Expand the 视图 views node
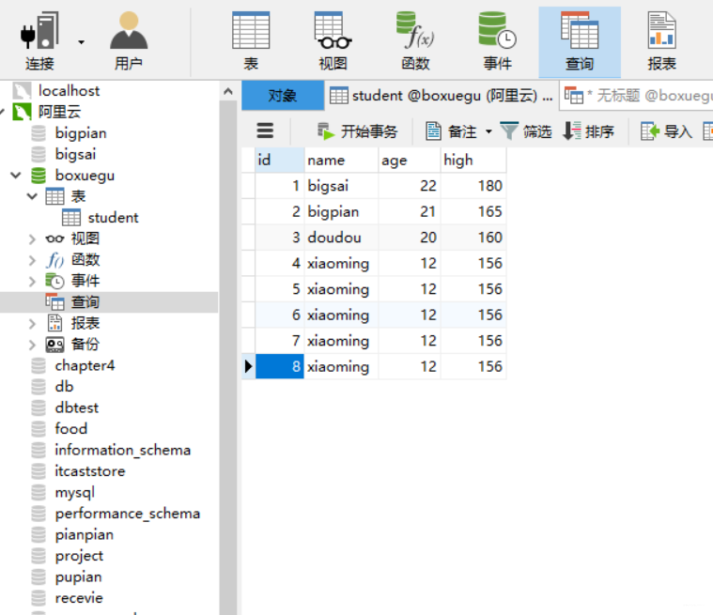Screen dimensions: 713x615 pyautogui.click(x=32, y=238)
